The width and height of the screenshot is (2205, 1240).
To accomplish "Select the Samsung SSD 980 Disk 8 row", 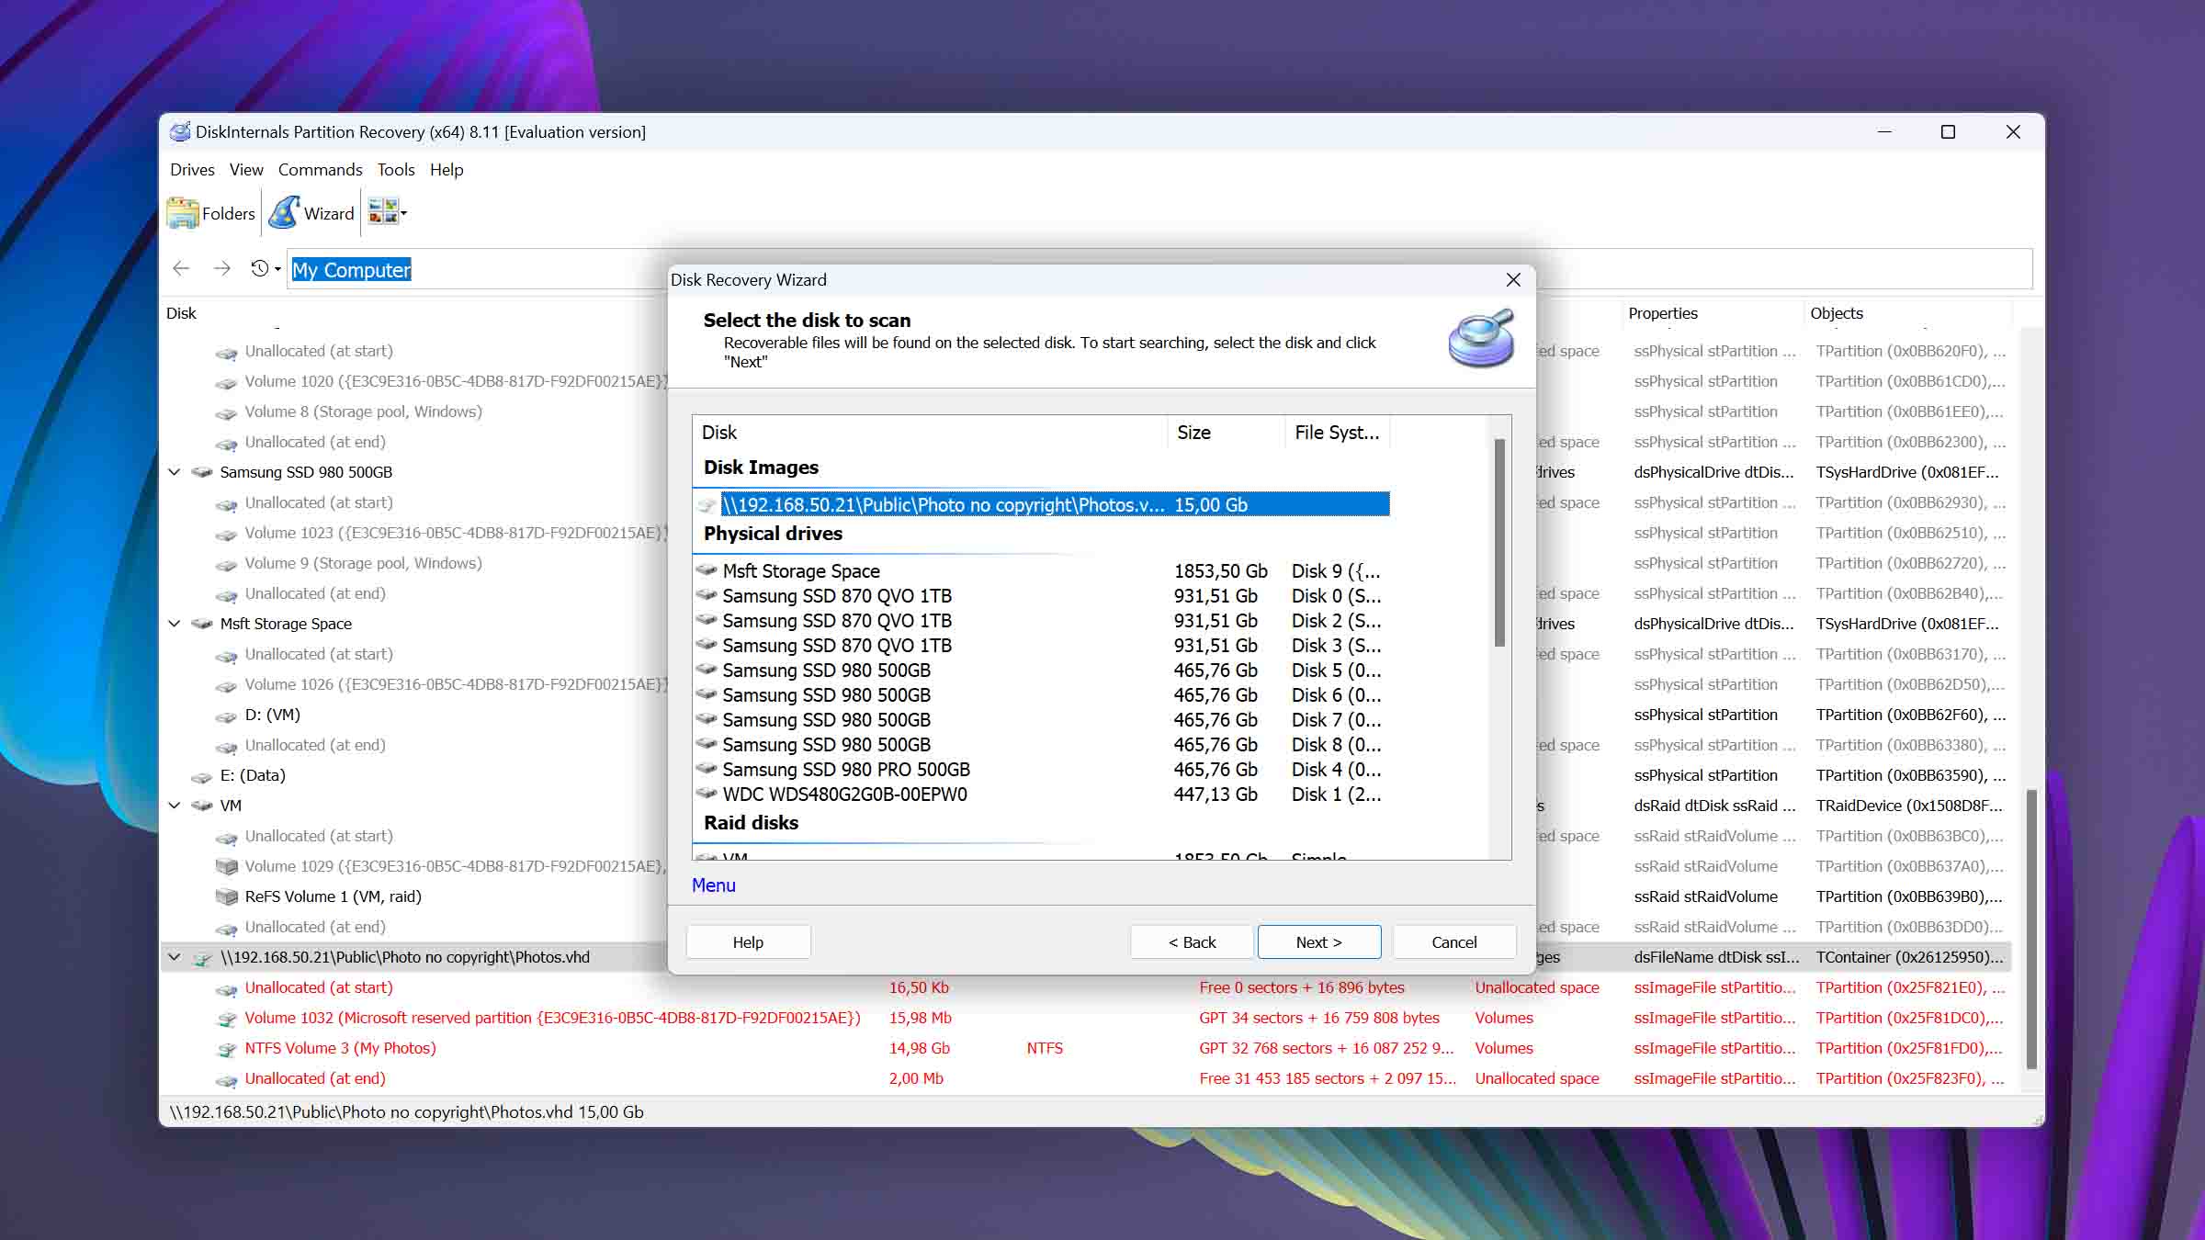I will tap(1042, 745).
